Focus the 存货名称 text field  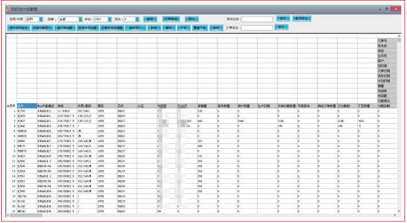257,19
